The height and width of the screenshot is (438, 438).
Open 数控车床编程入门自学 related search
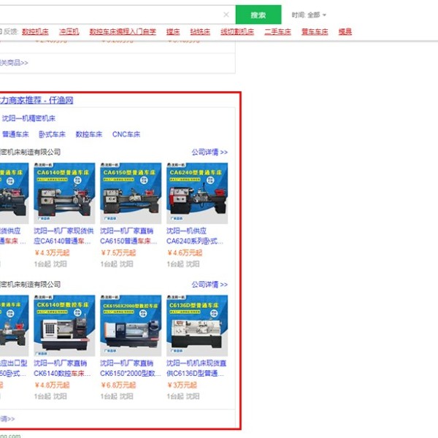(x=123, y=31)
